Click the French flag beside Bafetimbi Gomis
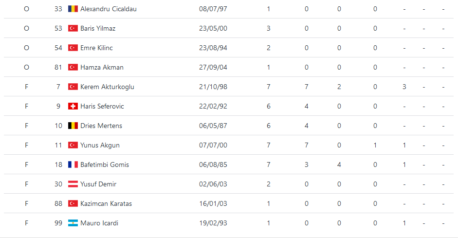Image resolution: width=458 pixels, height=238 pixels. pyautogui.click(x=73, y=165)
